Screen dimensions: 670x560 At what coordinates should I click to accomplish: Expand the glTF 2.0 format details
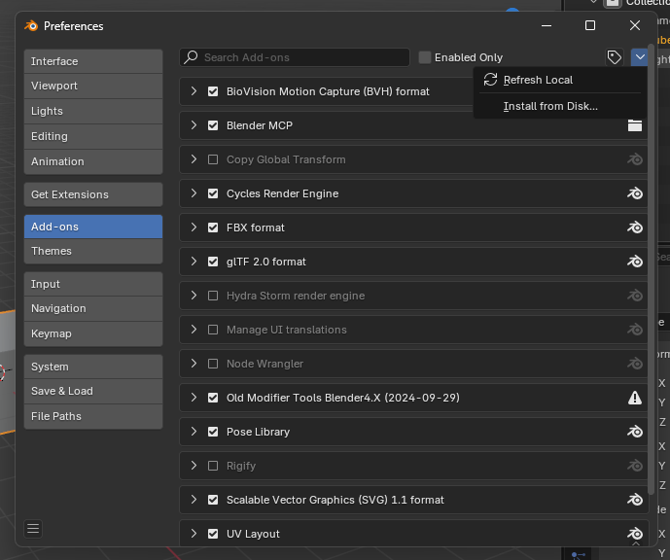coord(194,262)
